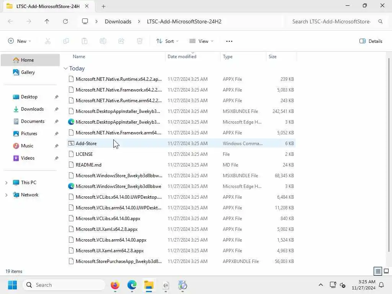Click the Cut scissors icon
The height and width of the screenshot is (294, 392).
tap(48, 41)
